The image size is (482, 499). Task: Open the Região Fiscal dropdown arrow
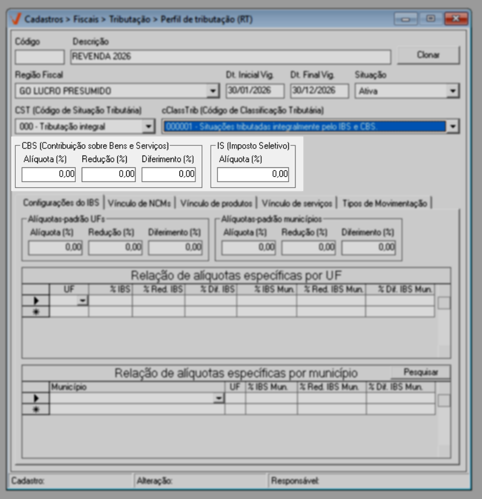click(213, 91)
